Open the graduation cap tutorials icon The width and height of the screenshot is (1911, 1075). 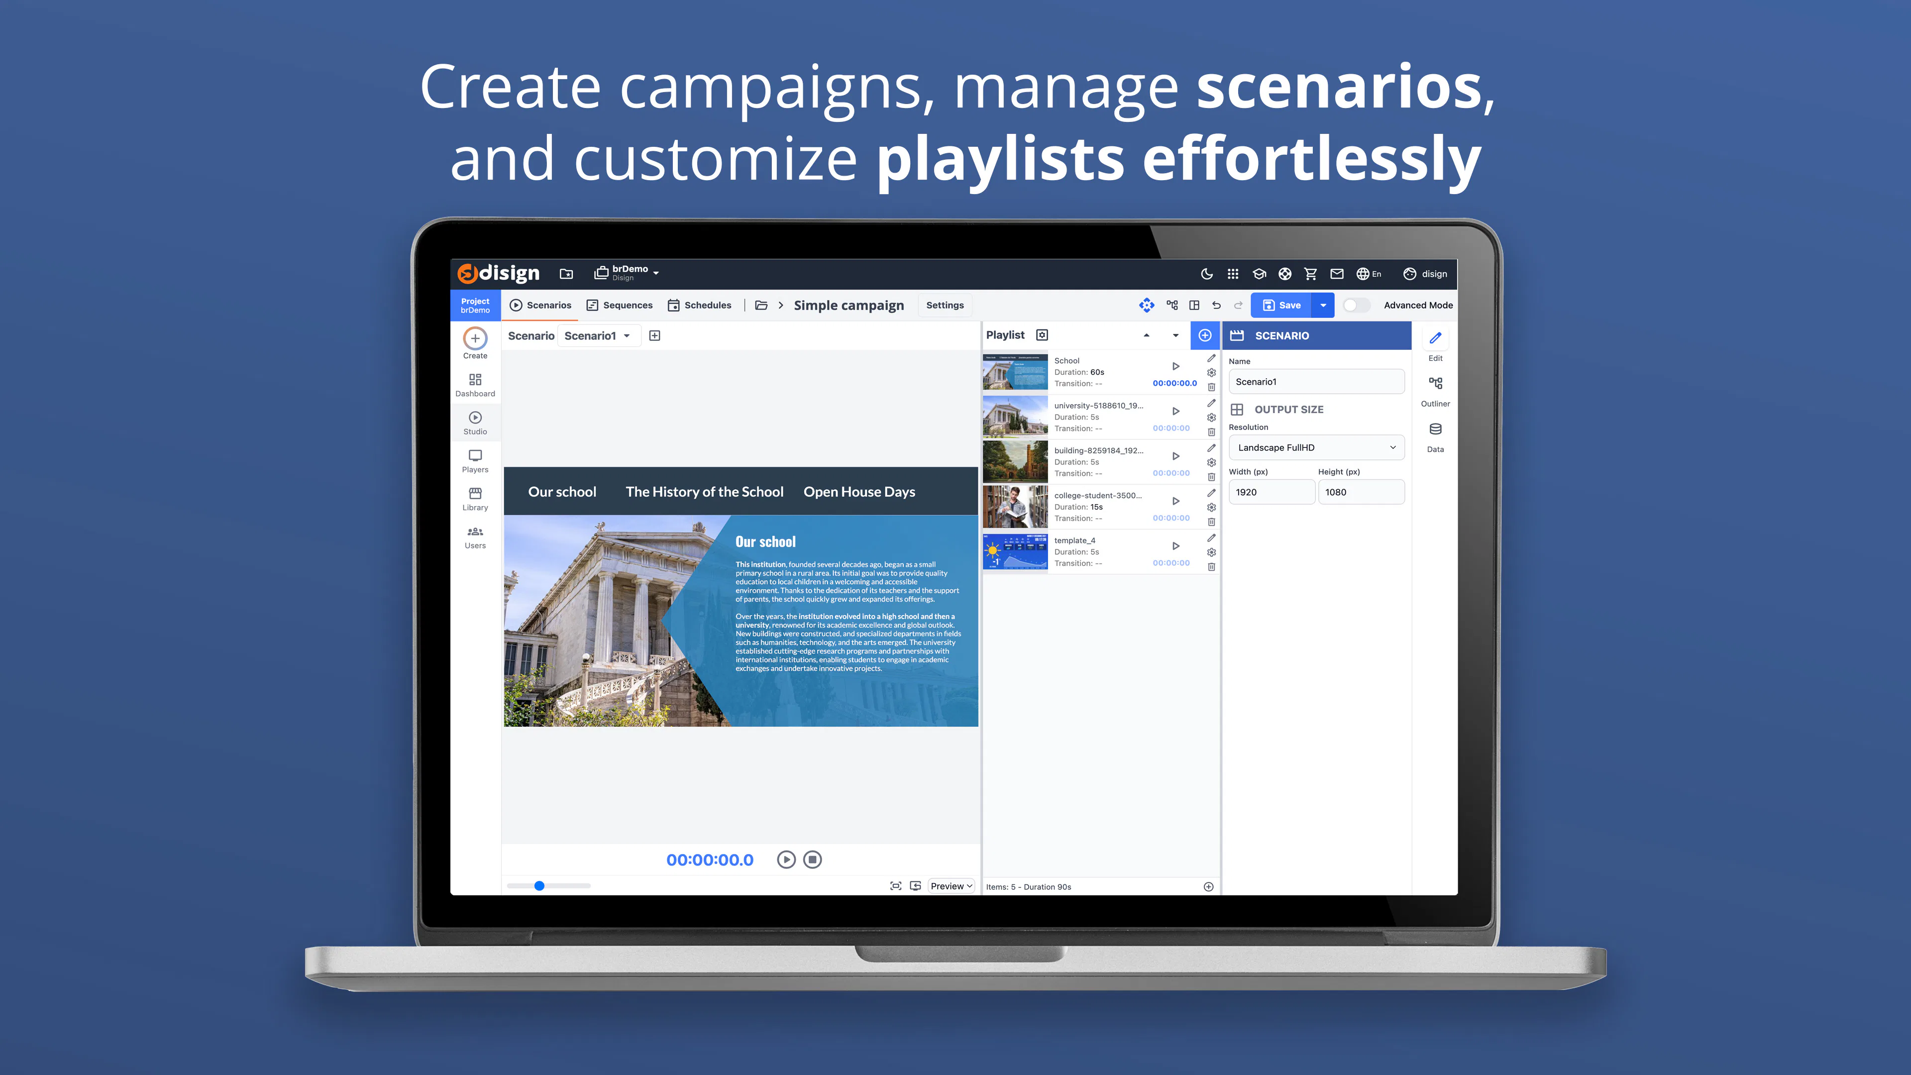1259,274
